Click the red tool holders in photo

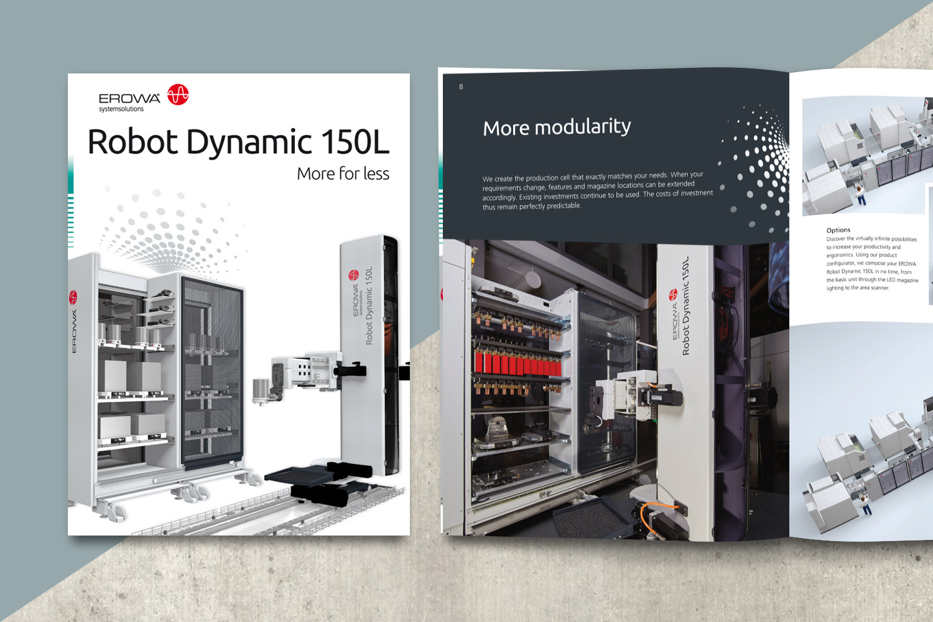click(x=515, y=362)
